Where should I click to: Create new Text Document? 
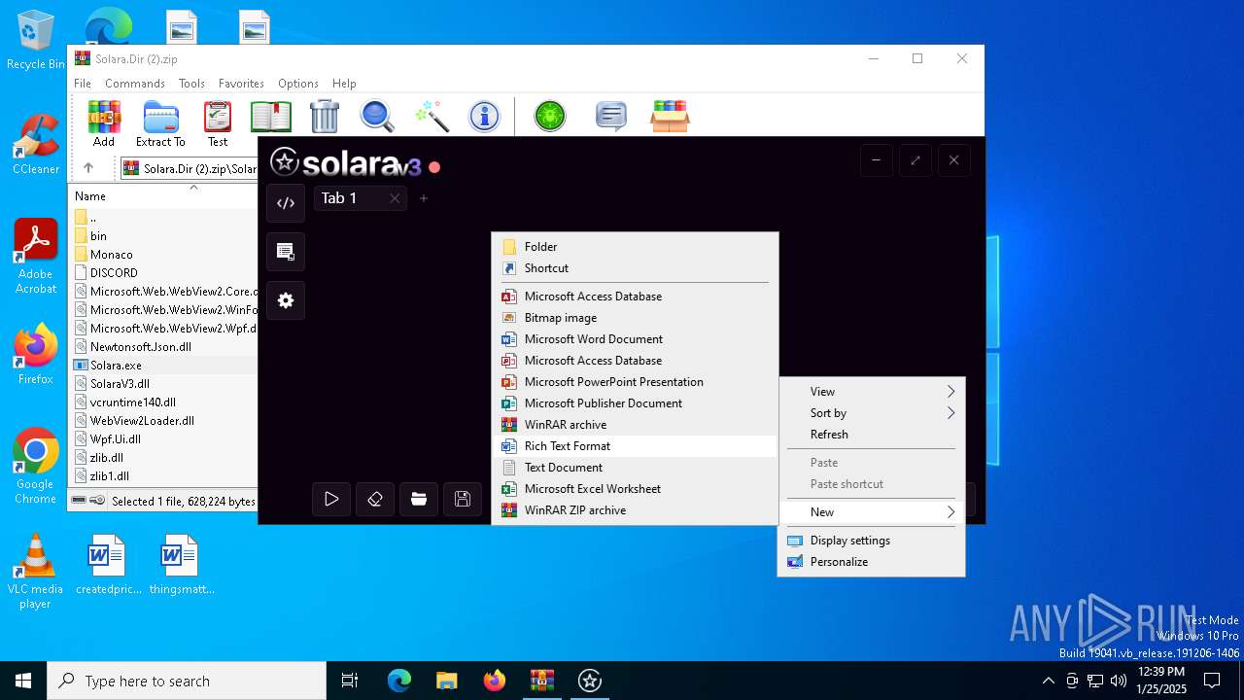pos(635,468)
